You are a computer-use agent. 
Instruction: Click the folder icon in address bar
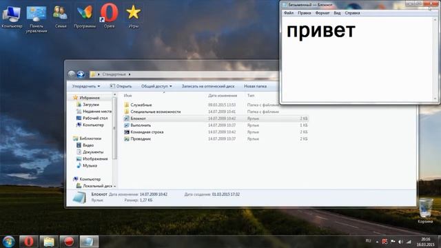(x=93, y=74)
